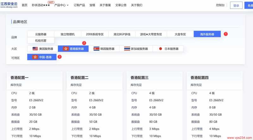Open the 控制台 link

(220, 5)
